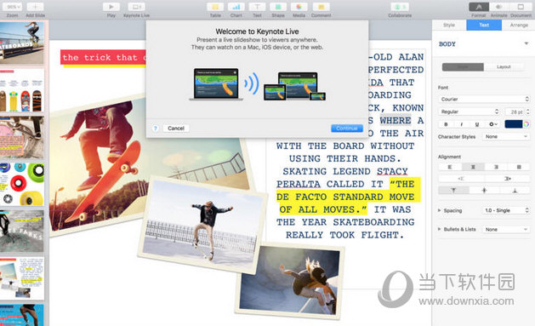This screenshot has width=535, height=326.
Task: Open the Media toolbar icon
Action: coord(299,7)
